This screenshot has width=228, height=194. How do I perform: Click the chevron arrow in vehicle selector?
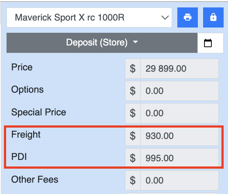tap(165, 18)
